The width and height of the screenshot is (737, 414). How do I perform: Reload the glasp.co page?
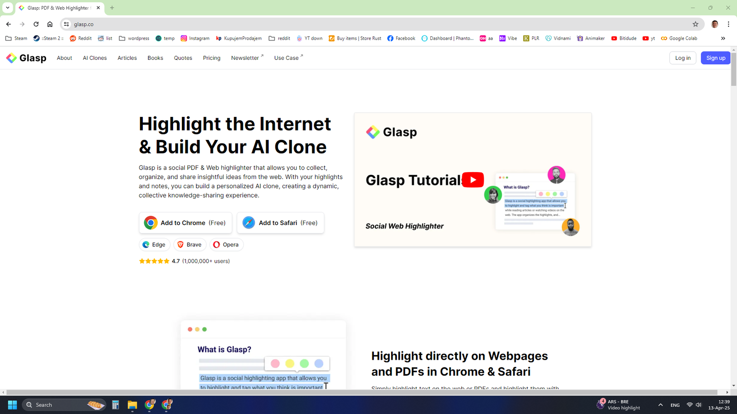point(36,24)
